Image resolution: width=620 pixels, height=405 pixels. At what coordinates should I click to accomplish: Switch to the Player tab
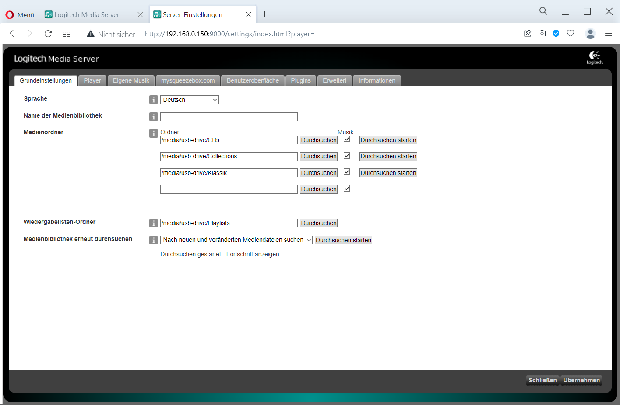92,81
